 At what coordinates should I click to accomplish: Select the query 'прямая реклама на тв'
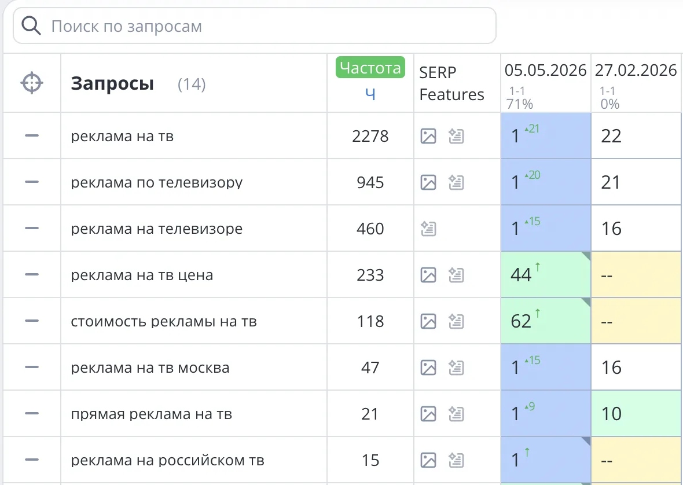coord(152,414)
